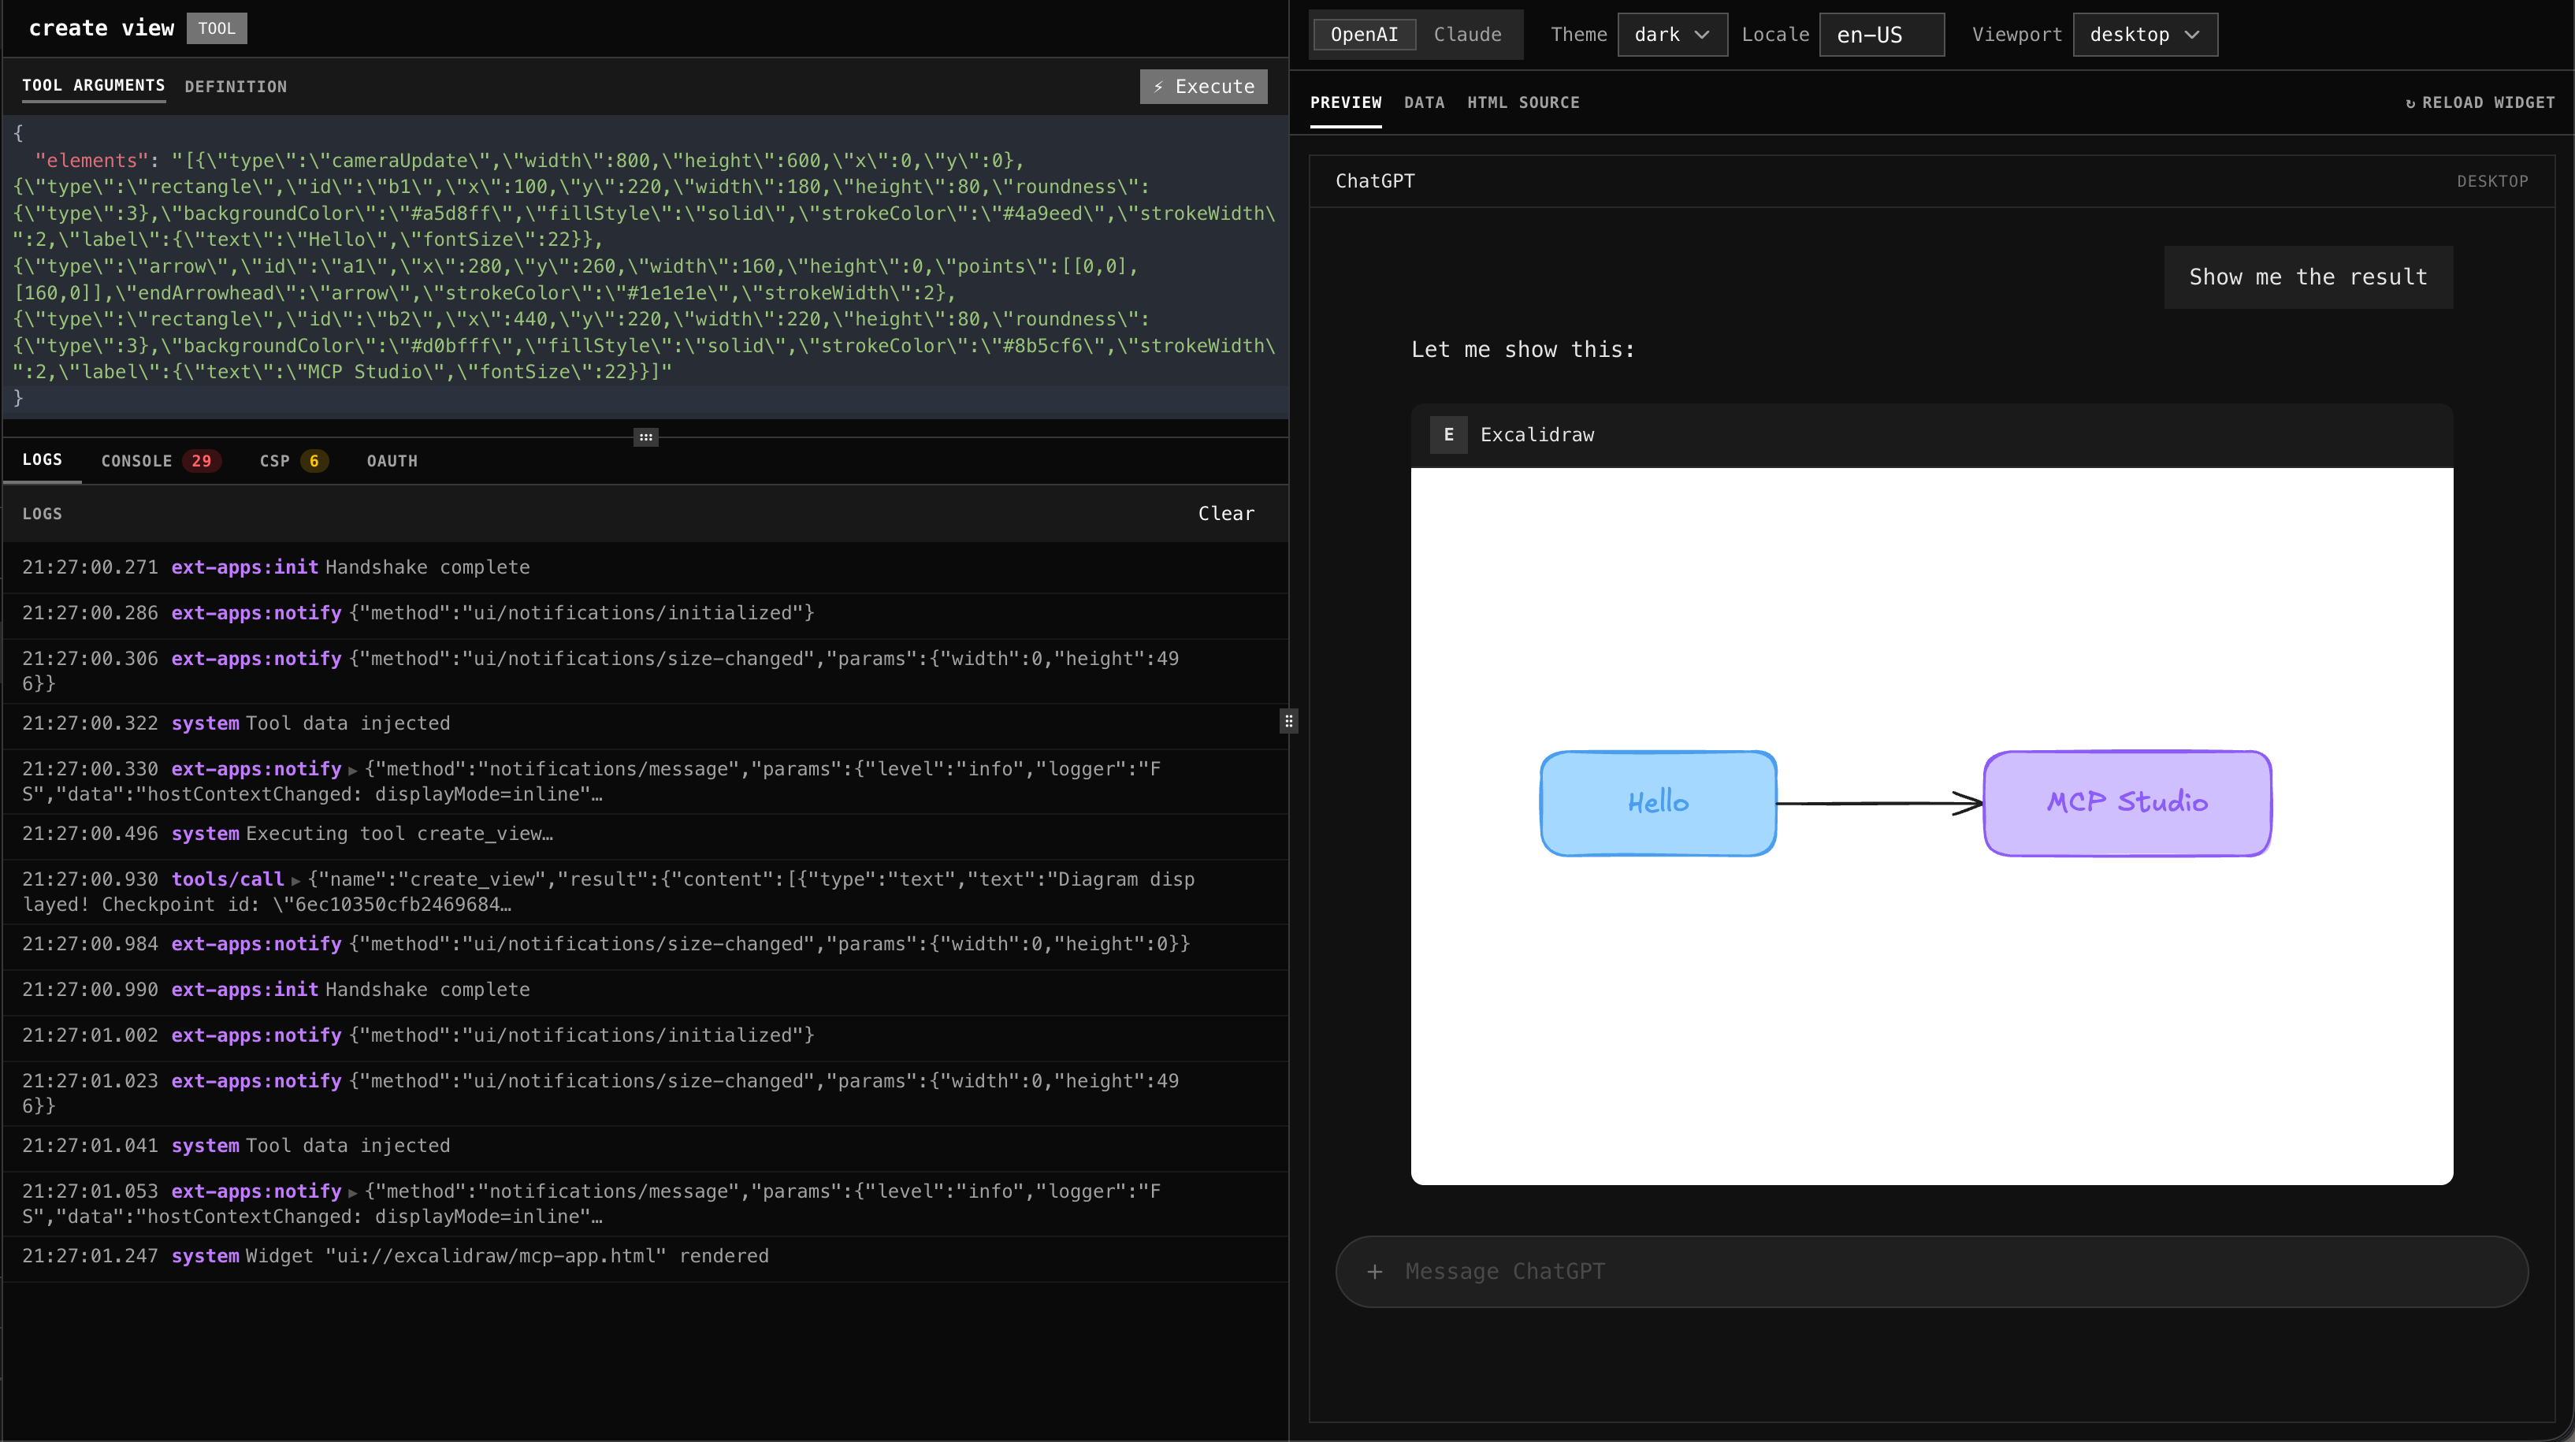Screen dimensions: 2575x1442
Task: Select the MCP Studio rectangle in the diagram
Action: point(2127,803)
